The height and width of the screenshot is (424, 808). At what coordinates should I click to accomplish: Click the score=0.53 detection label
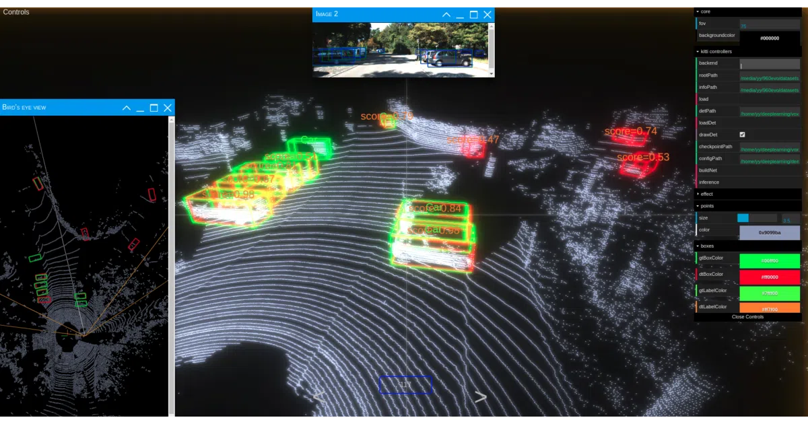pyautogui.click(x=643, y=157)
